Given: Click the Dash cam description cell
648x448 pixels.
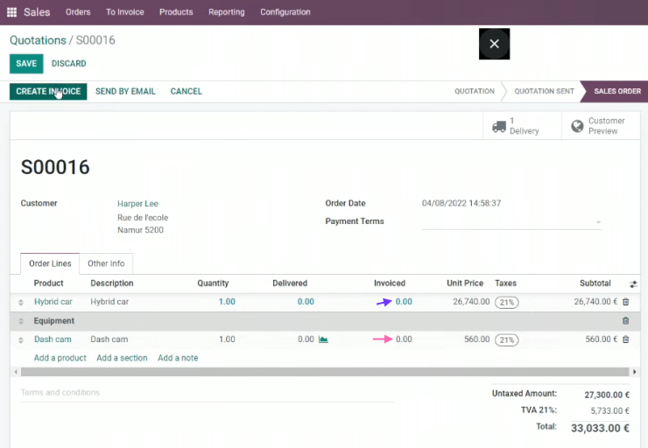Looking at the screenshot, I should point(109,339).
